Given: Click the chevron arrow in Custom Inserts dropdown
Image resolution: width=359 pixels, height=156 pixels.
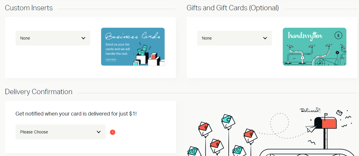Looking at the screenshot, I should click(x=84, y=38).
